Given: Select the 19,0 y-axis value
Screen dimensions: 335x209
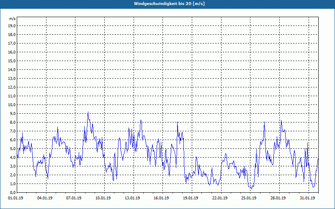Looking at the screenshot, I should pos(12,26).
